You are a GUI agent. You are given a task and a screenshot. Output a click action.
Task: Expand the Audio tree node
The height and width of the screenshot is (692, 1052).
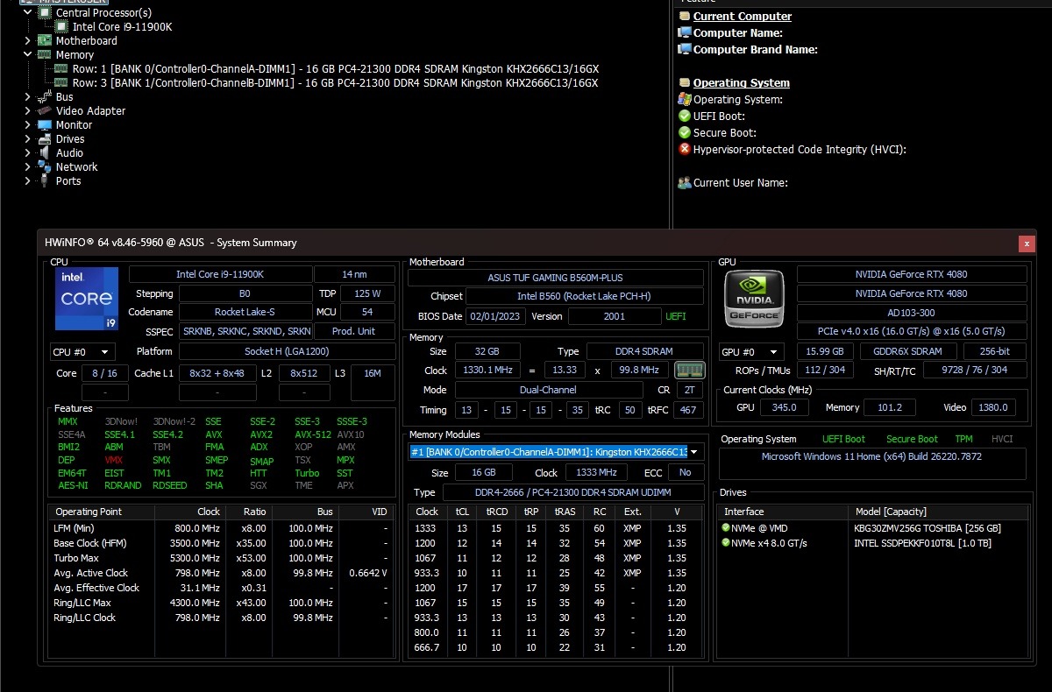pyautogui.click(x=28, y=152)
